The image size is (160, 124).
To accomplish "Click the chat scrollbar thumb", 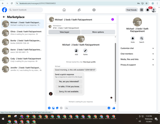I will (115, 72).
